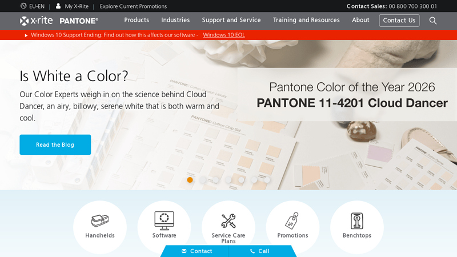Viewport: 457px width, 257px height.
Task: Click the X-Rite logo
Action: (x=37, y=21)
